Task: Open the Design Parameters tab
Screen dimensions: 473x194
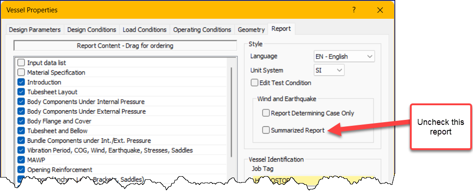Action: point(35,30)
